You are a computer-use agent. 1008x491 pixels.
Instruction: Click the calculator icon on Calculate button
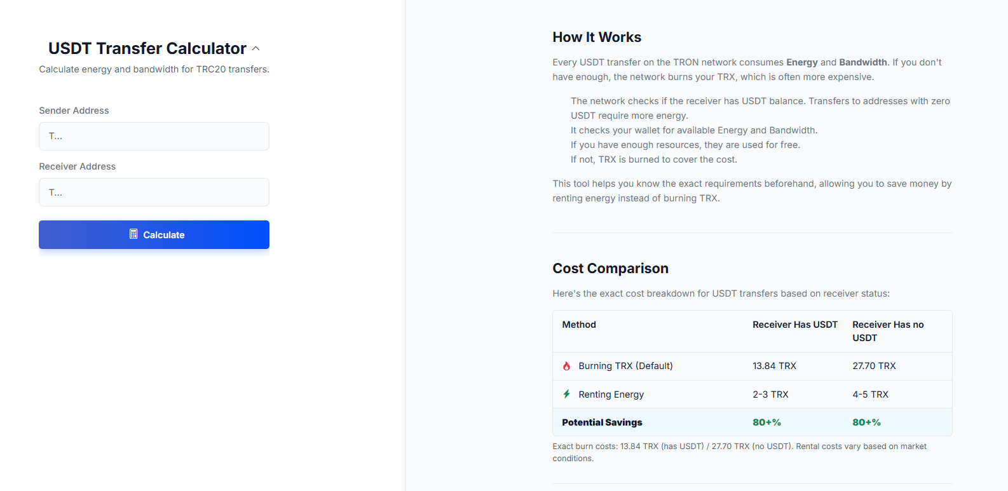click(133, 234)
